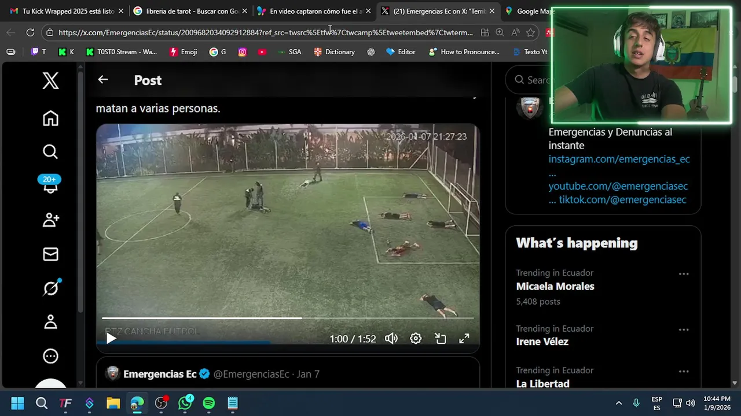The width and height of the screenshot is (741, 416).
Task: Open the Jan 7 post date link
Action: (x=308, y=374)
